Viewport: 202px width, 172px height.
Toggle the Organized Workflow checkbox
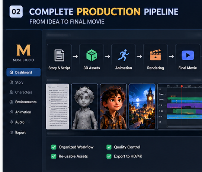coord(54,147)
